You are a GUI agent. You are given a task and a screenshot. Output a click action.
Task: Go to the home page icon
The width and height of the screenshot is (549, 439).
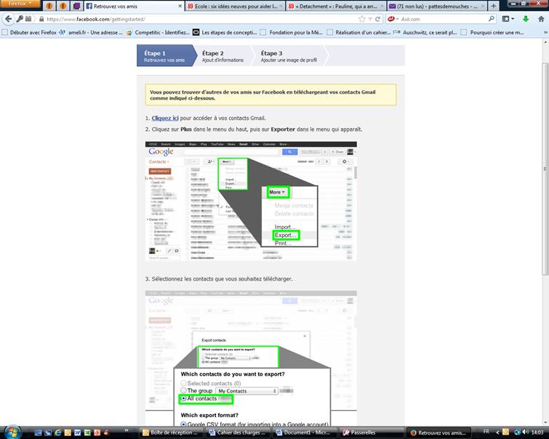click(x=541, y=19)
